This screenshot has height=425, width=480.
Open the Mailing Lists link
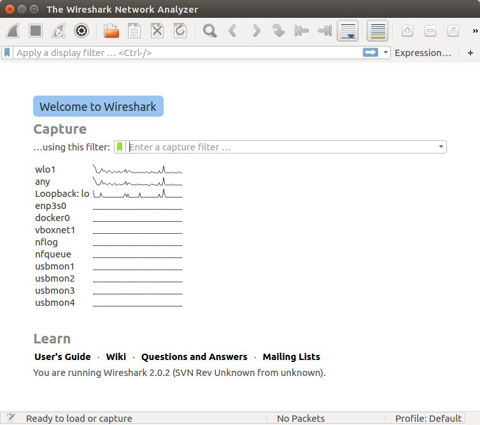coord(291,357)
